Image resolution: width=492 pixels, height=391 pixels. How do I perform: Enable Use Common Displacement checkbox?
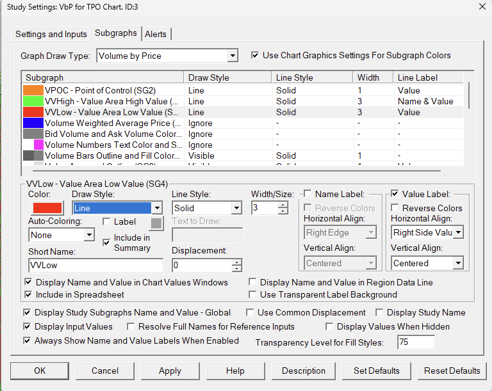[x=250, y=312]
